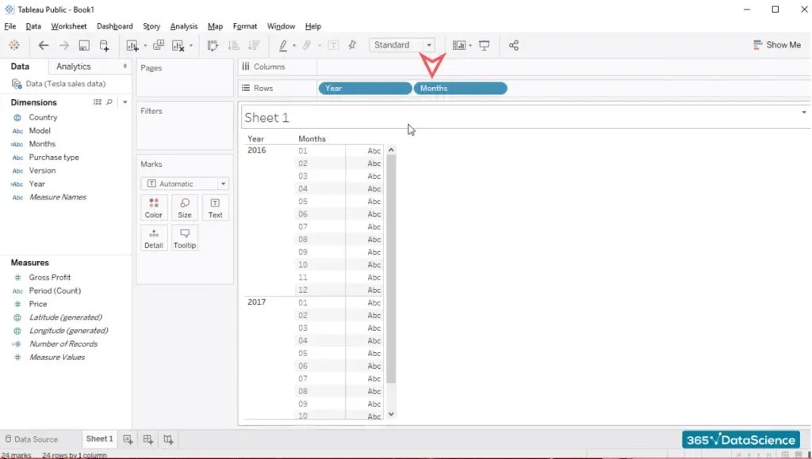Click the Detail mark button
Screen dimensions: 812x459
(x=153, y=237)
